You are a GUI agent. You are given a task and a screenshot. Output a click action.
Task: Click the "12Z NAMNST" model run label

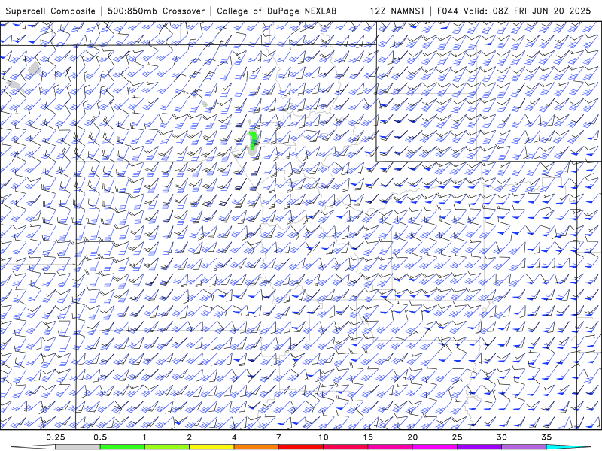click(x=397, y=11)
